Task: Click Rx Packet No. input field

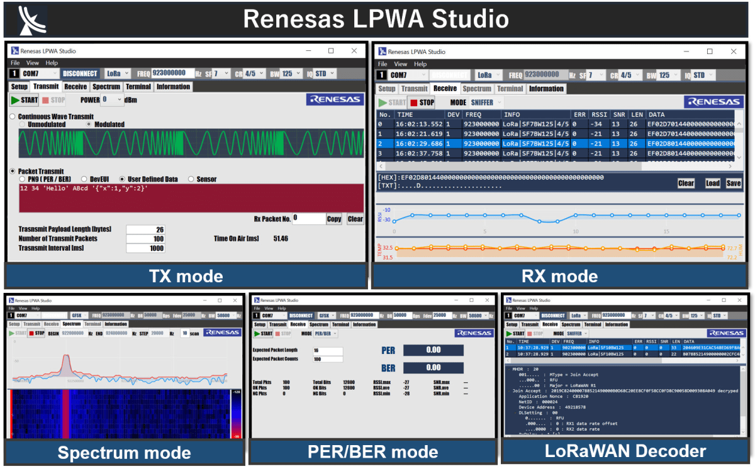Action: click(x=308, y=219)
